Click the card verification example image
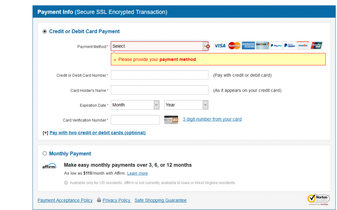 tap(171, 119)
